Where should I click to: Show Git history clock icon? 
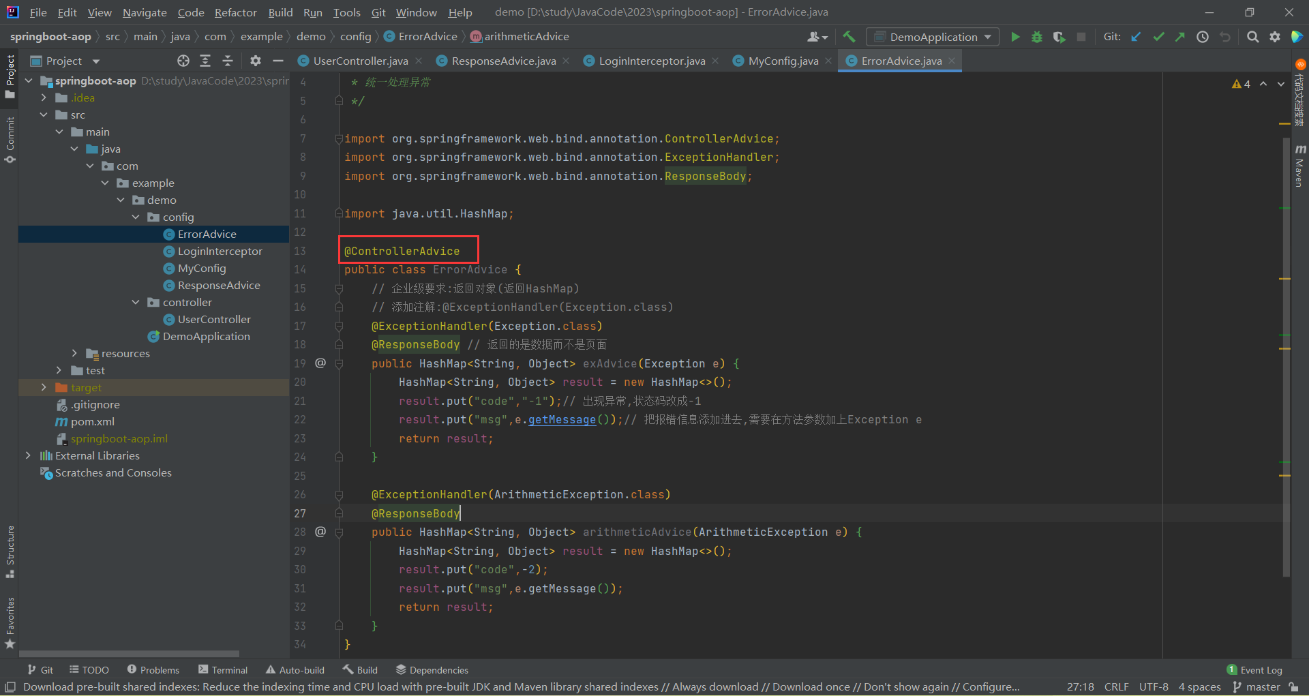tap(1203, 37)
